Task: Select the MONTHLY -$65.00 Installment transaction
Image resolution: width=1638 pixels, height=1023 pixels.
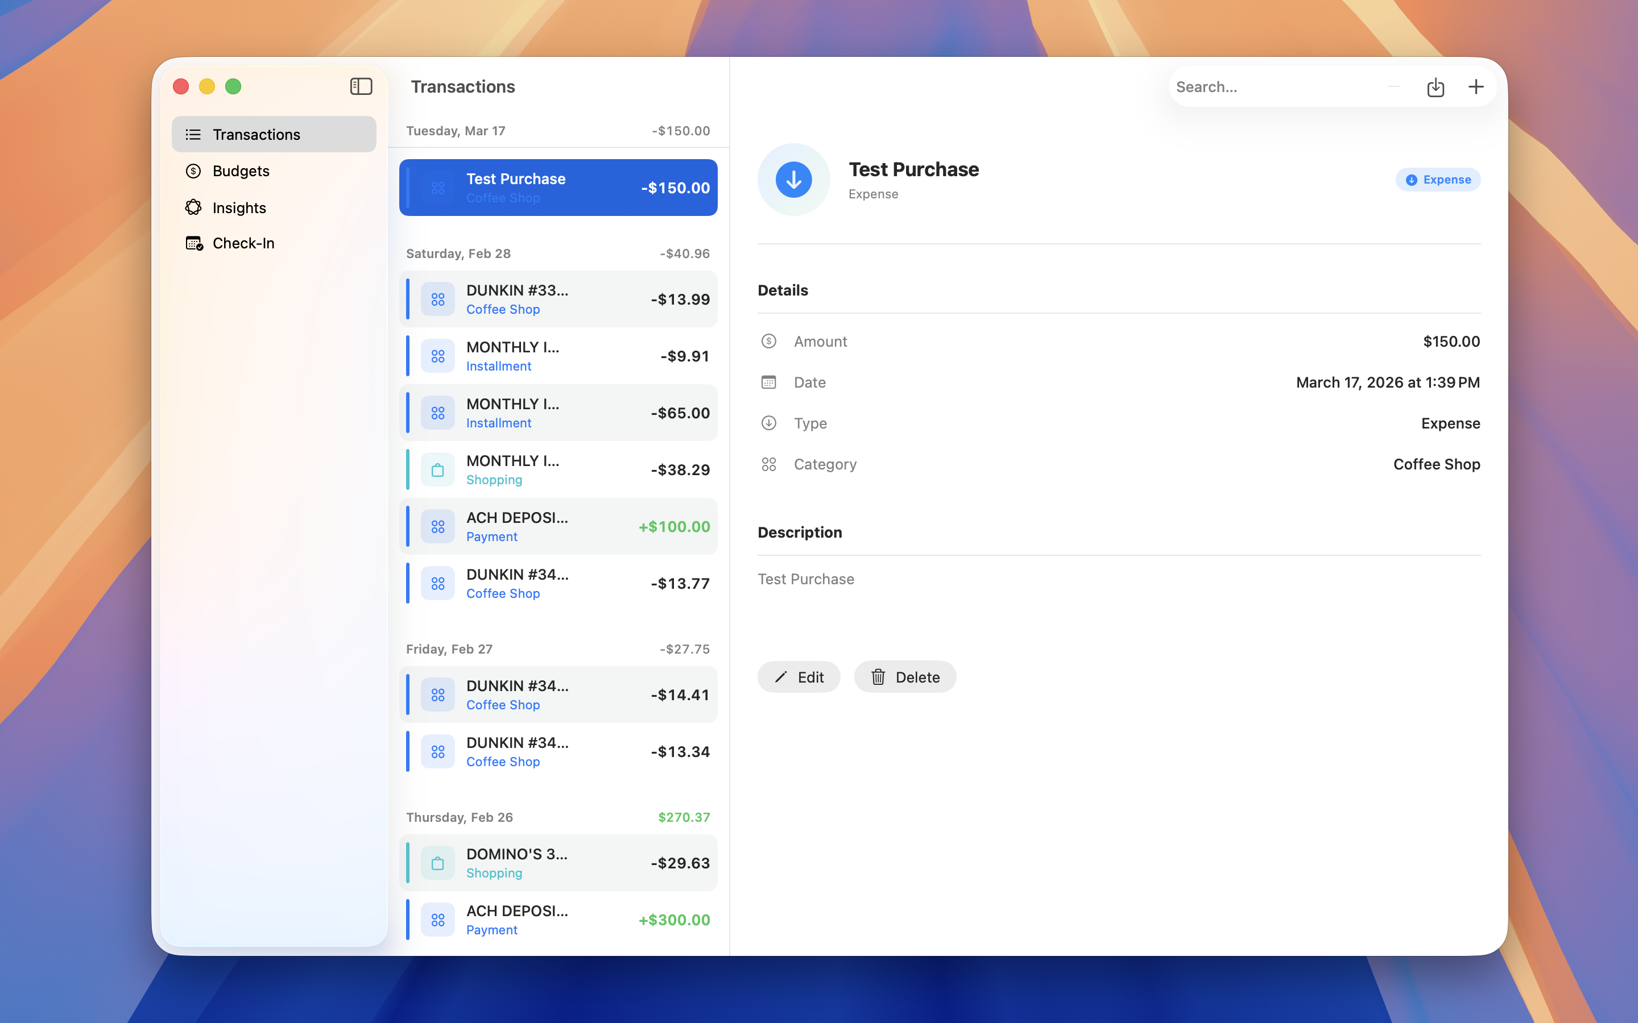Action: click(558, 413)
